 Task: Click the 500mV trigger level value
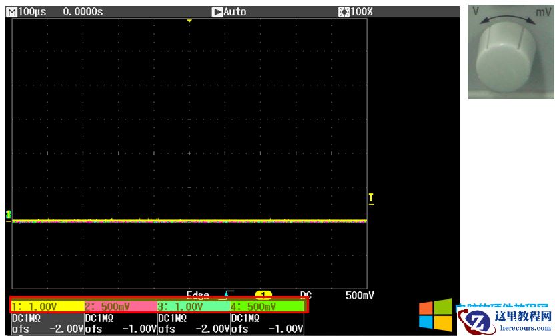click(x=359, y=295)
